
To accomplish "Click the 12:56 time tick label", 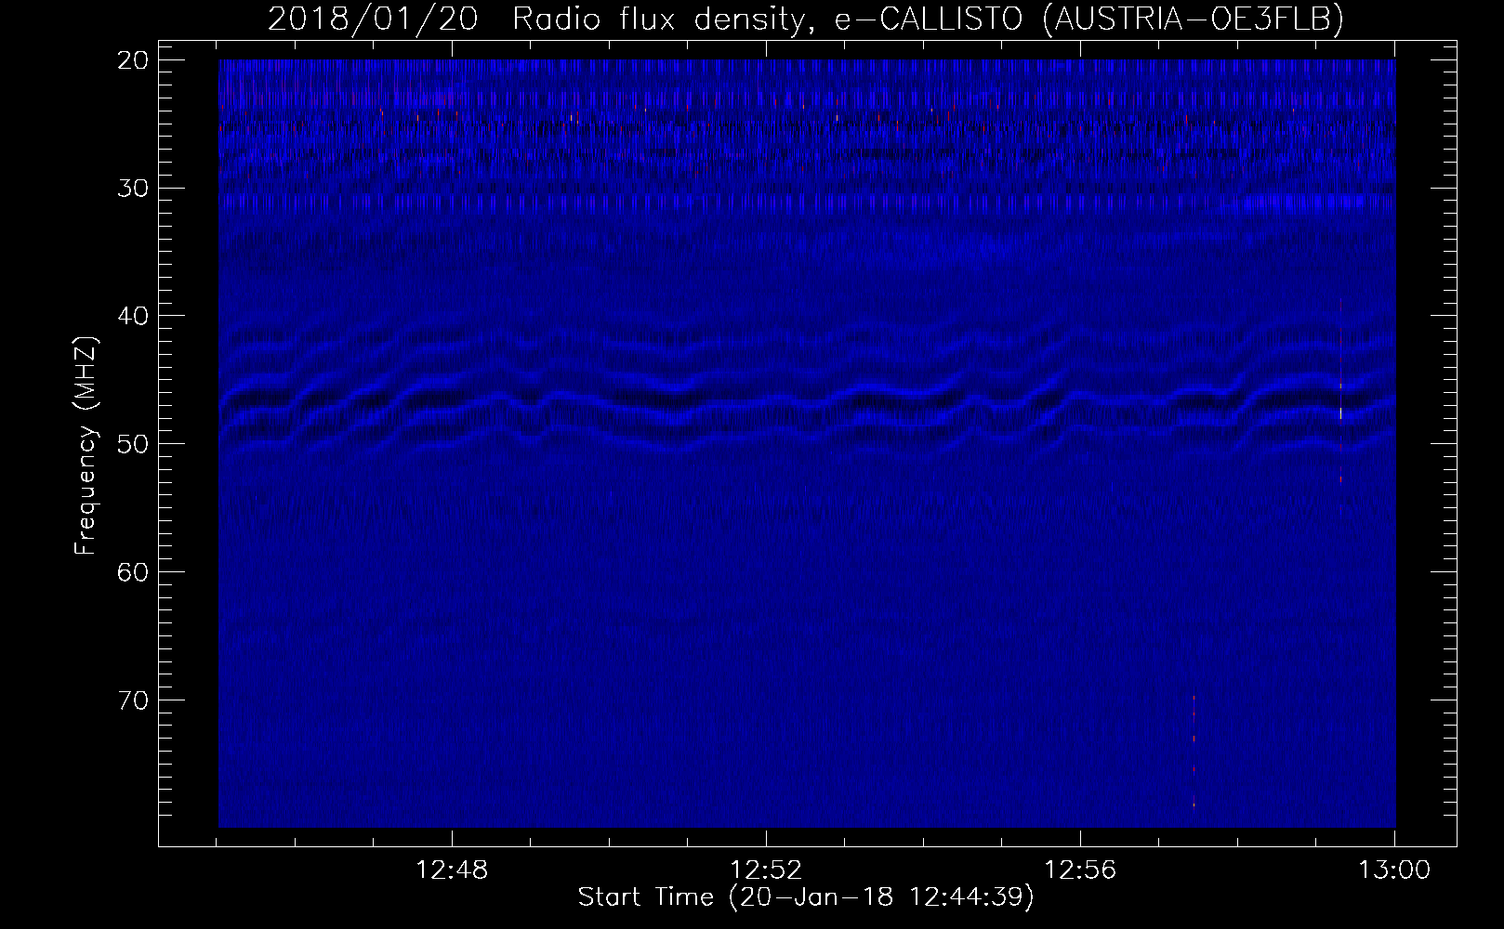I will pos(1080,870).
